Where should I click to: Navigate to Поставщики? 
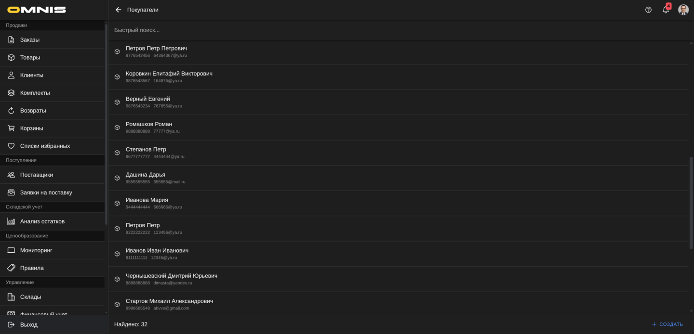point(37,175)
